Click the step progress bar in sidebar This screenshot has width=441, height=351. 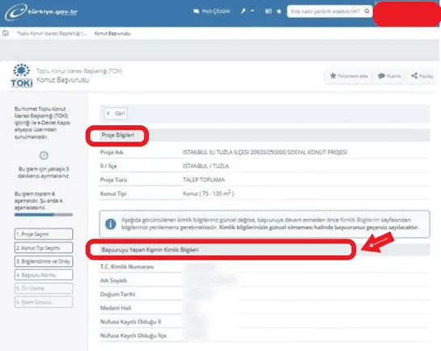point(44,214)
